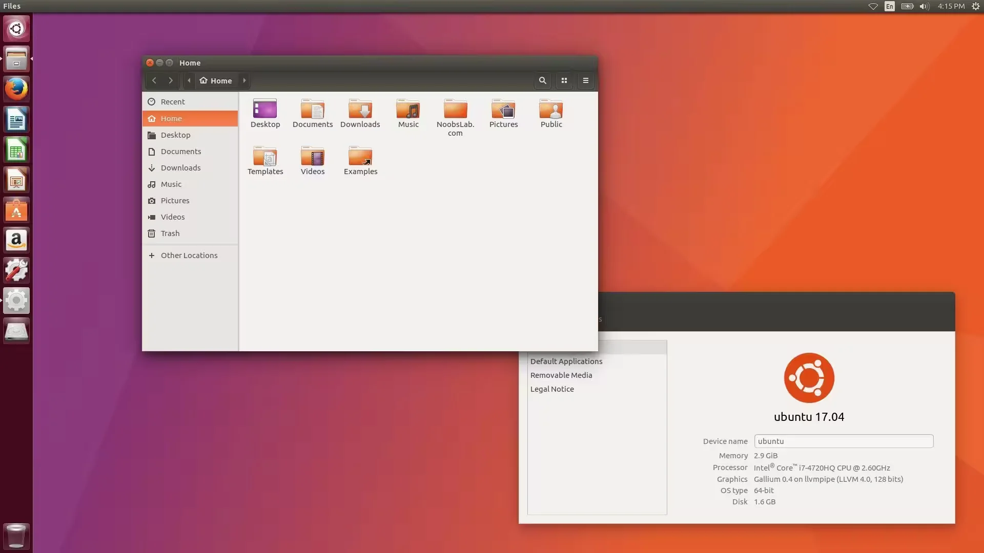Screen dimensions: 984x553
Task: Select Default Applications in Details list
Action: coord(566,361)
